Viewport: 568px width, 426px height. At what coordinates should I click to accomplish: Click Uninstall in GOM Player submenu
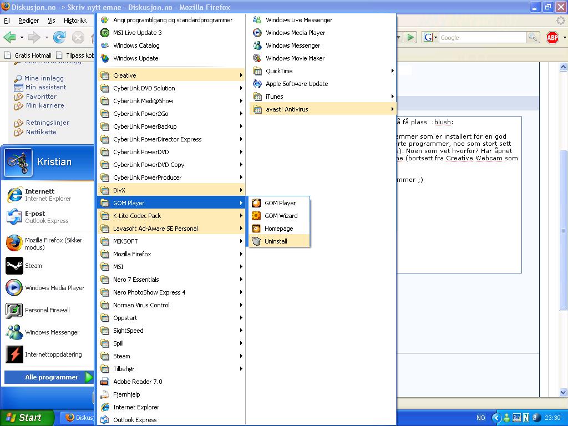click(279, 241)
